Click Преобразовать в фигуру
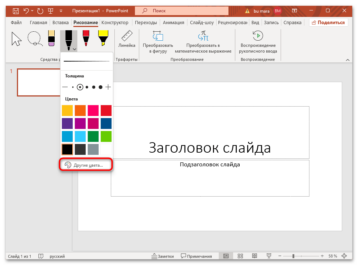The height and width of the screenshot is (265, 358). tap(158, 40)
